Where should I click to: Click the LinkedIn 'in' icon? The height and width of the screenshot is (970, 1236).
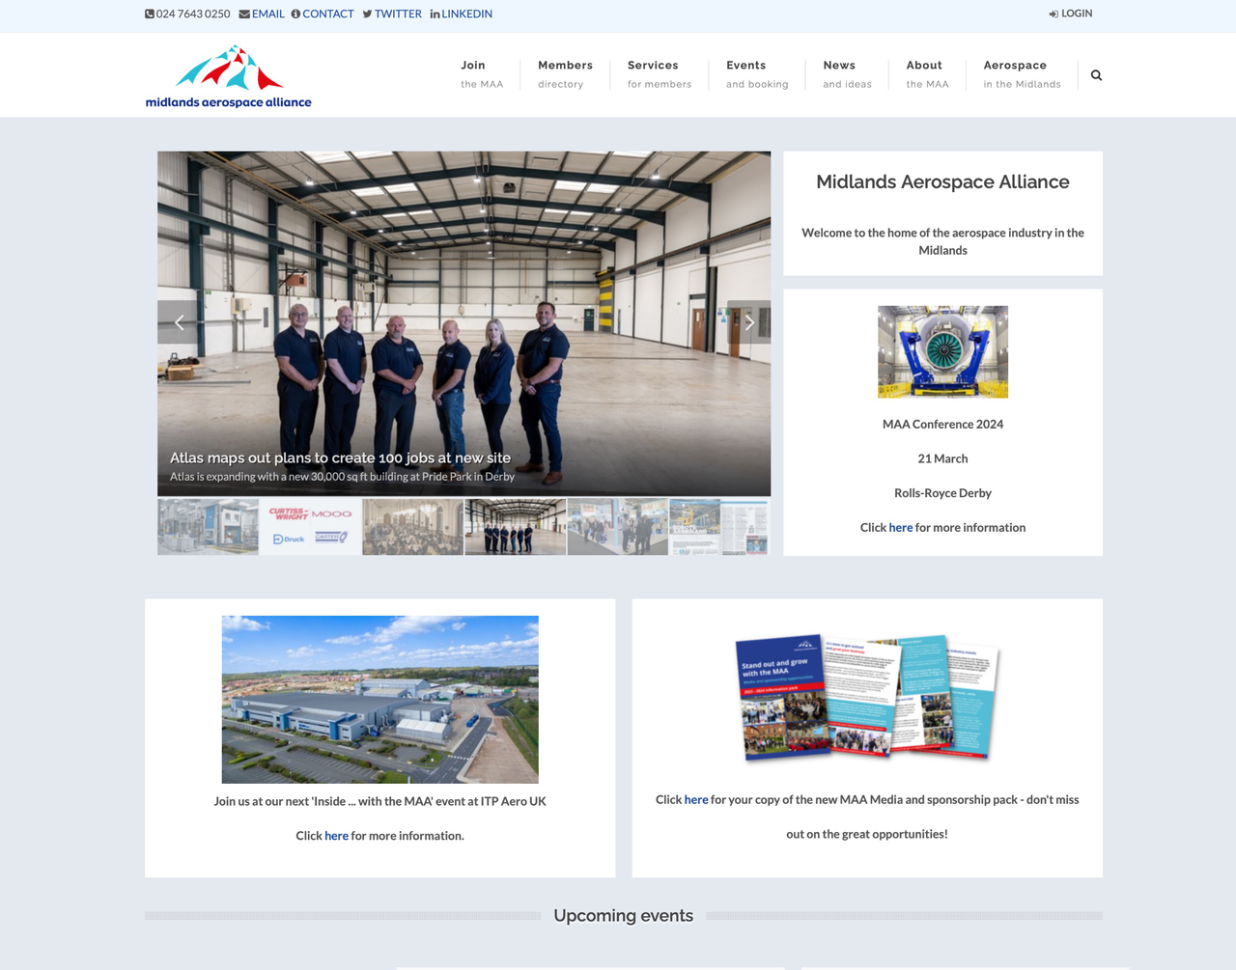click(435, 14)
